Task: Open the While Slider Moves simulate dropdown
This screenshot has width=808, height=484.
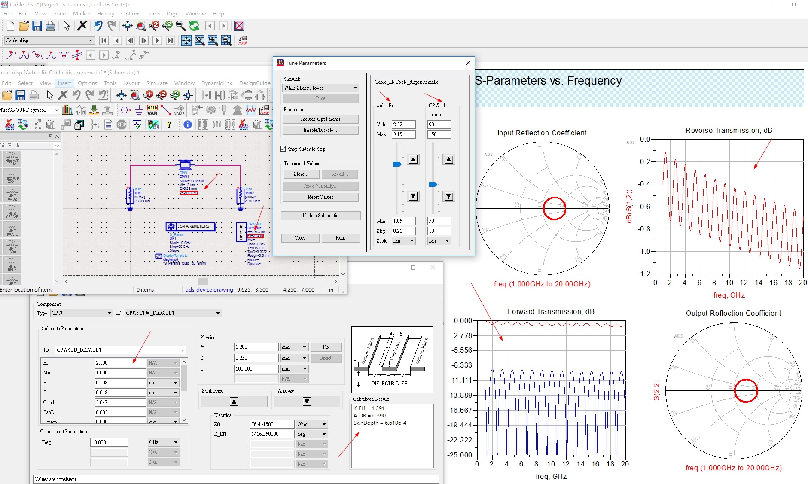Action: 320,88
